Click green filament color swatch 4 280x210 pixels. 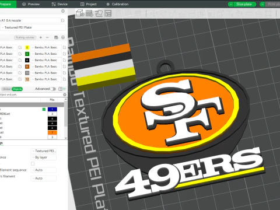(27, 54)
